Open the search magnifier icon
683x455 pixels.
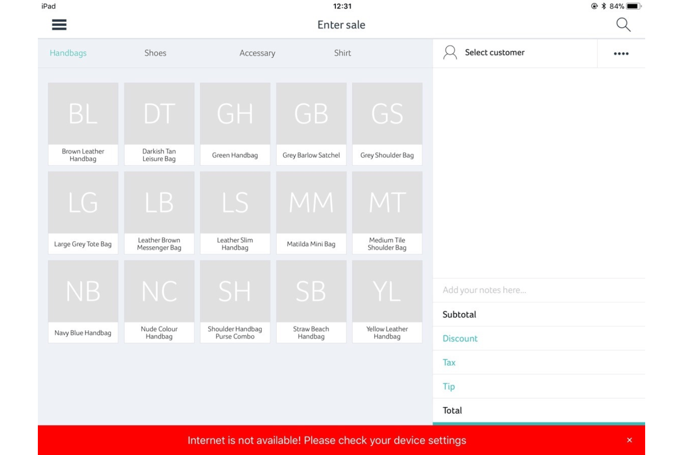tap(623, 24)
